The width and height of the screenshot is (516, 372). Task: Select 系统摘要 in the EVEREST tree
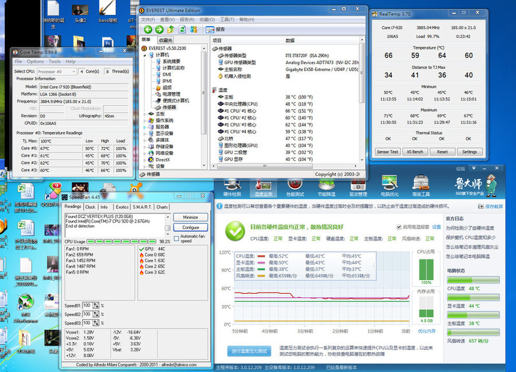click(171, 61)
